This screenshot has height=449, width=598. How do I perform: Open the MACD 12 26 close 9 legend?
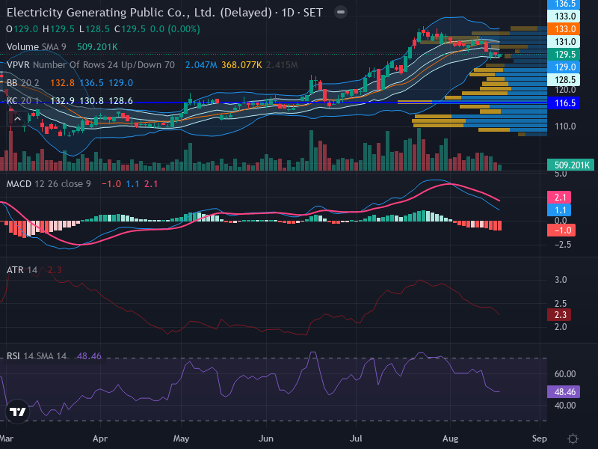[49, 184]
